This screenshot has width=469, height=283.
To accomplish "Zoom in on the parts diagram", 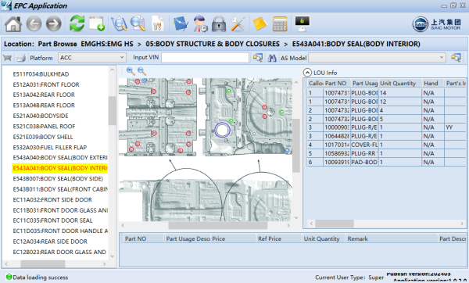I will (x=131, y=71).
